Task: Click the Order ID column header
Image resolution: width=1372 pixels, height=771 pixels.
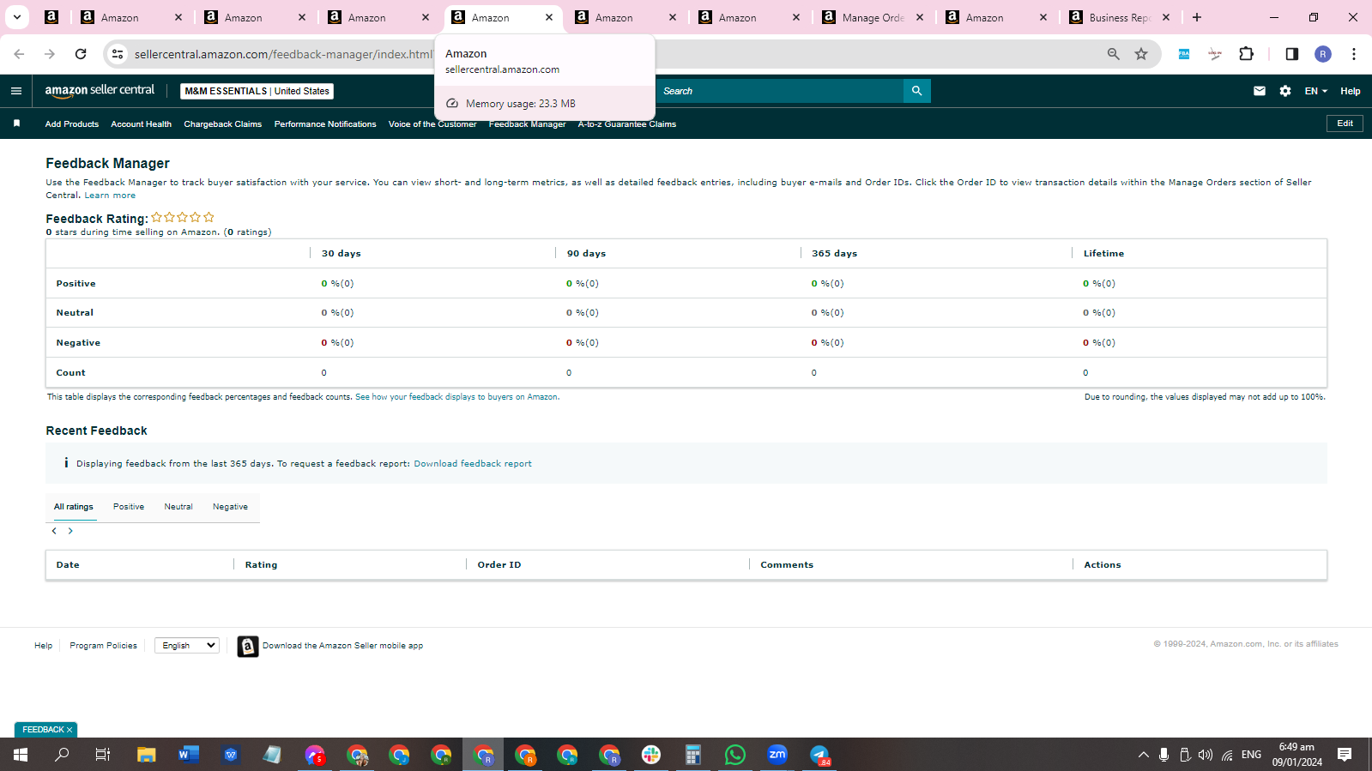Action: click(x=499, y=565)
